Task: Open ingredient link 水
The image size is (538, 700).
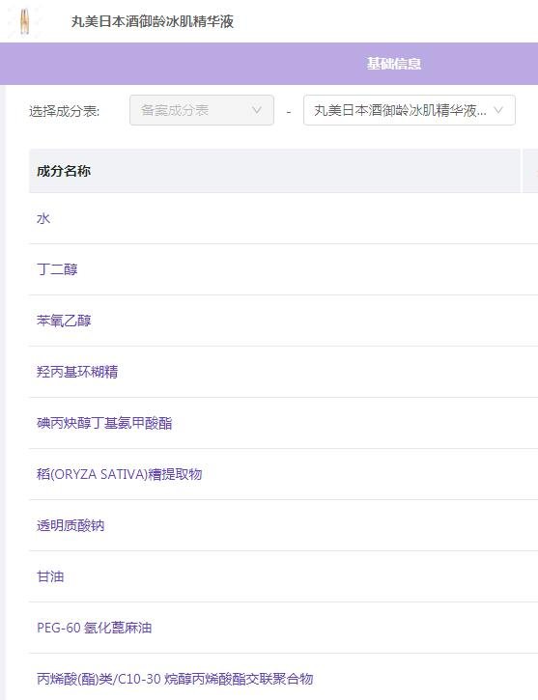Action: (x=43, y=218)
